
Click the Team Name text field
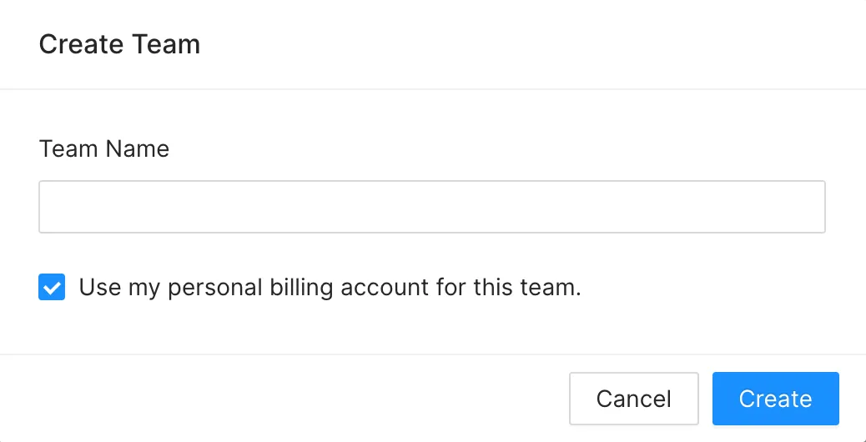[432, 206]
